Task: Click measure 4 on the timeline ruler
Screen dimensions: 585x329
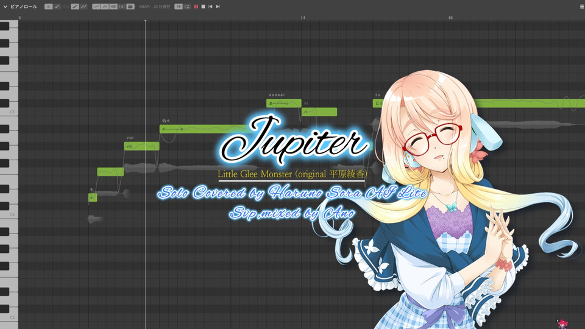Action: click(x=303, y=18)
